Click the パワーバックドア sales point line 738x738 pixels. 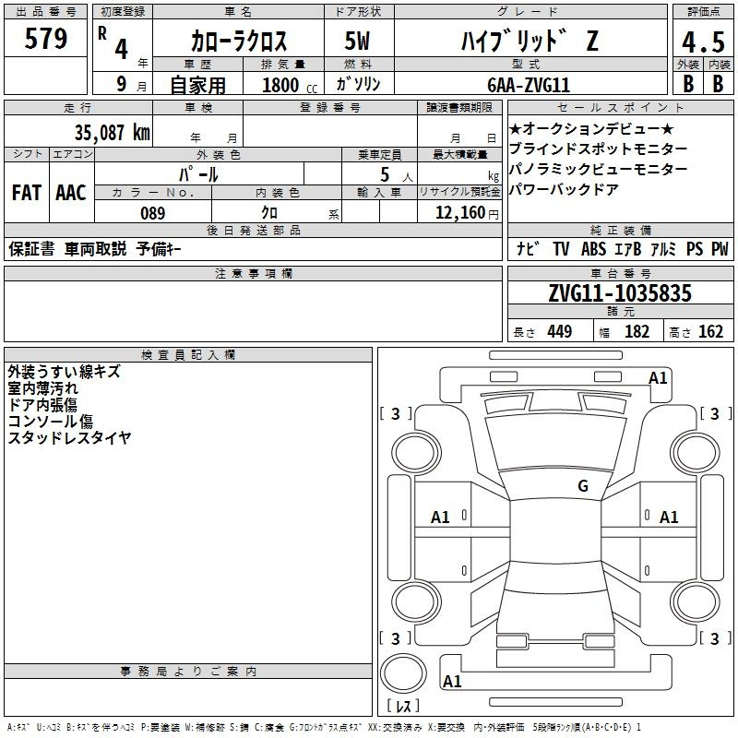[564, 190]
